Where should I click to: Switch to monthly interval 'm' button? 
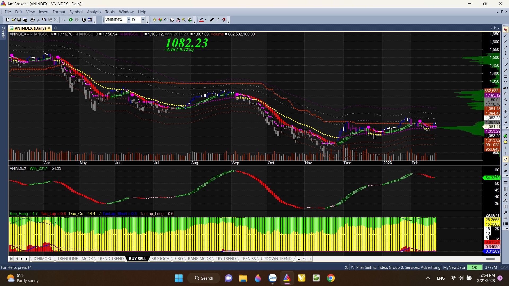click(506, 171)
